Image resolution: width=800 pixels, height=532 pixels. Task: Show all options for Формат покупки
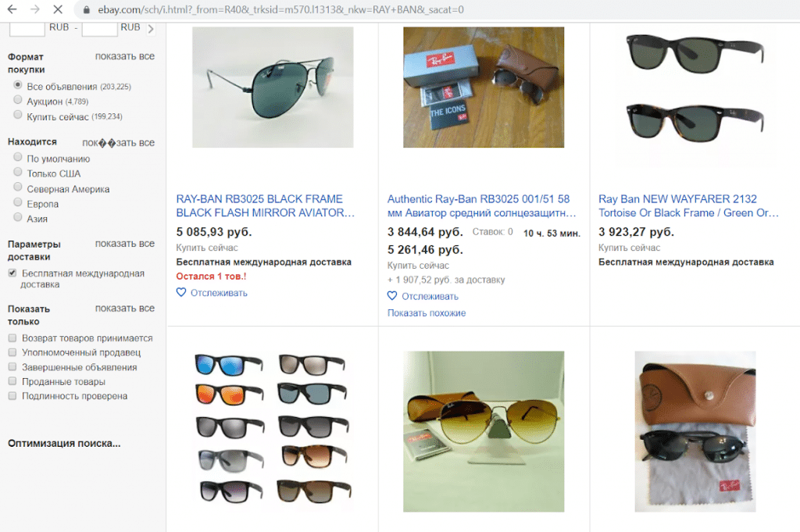pyautogui.click(x=124, y=56)
